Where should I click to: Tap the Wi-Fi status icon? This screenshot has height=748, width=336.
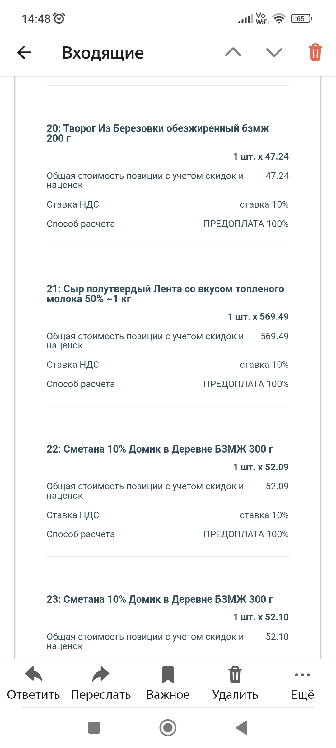click(x=279, y=19)
